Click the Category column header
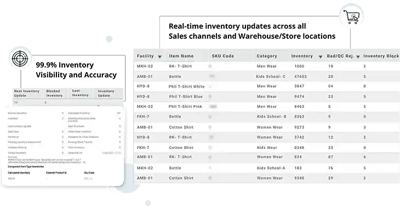Viewport: 400px width, 208px height. [x=267, y=56]
